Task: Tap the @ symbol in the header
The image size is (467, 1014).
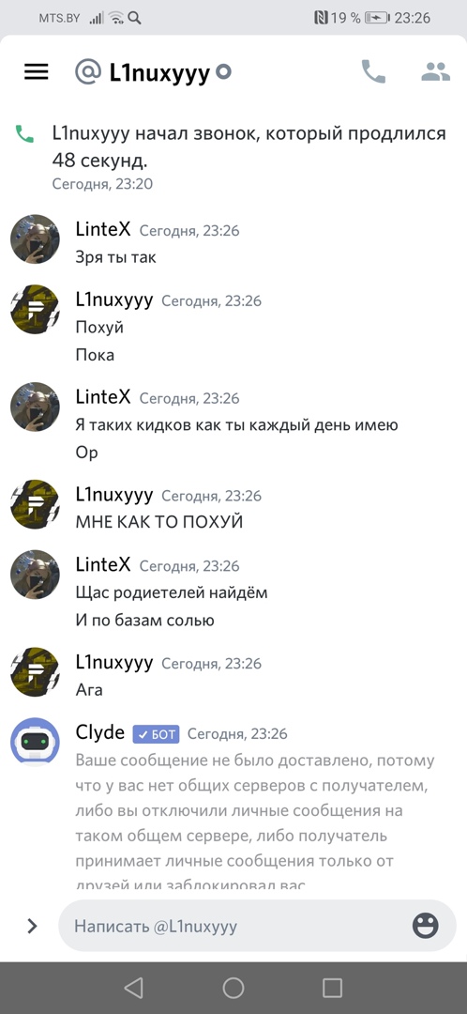Action: (x=87, y=71)
